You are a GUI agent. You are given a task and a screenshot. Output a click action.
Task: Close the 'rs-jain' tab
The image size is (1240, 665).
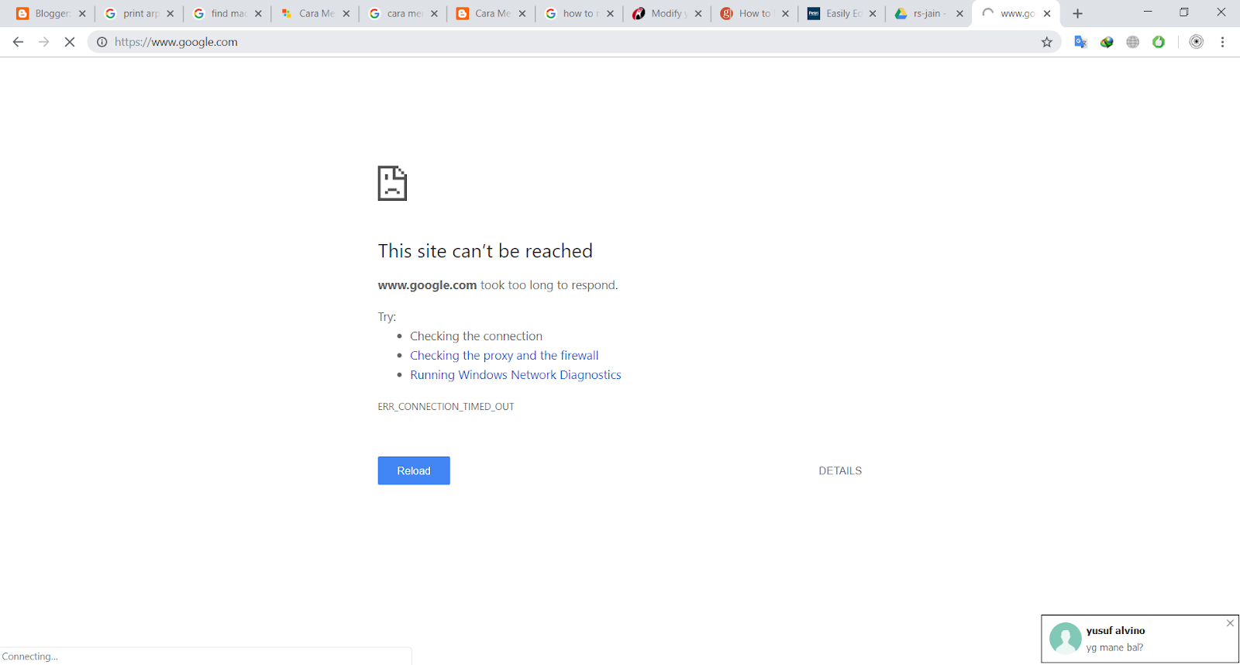point(959,13)
